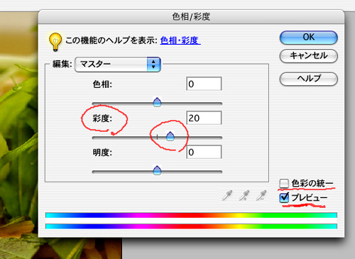Click the lower color spectrum bar
The width and height of the screenshot is (355, 259).
click(x=191, y=226)
